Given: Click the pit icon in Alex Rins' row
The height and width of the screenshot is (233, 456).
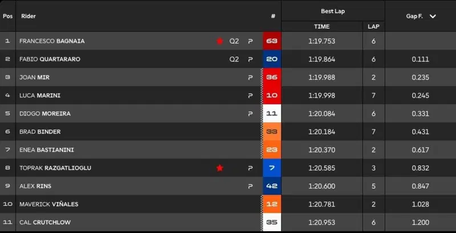Looking at the screenshot, I should click(x=250, y=186).
